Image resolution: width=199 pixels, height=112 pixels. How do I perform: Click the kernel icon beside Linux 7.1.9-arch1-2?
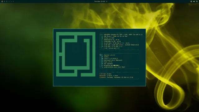103,58
